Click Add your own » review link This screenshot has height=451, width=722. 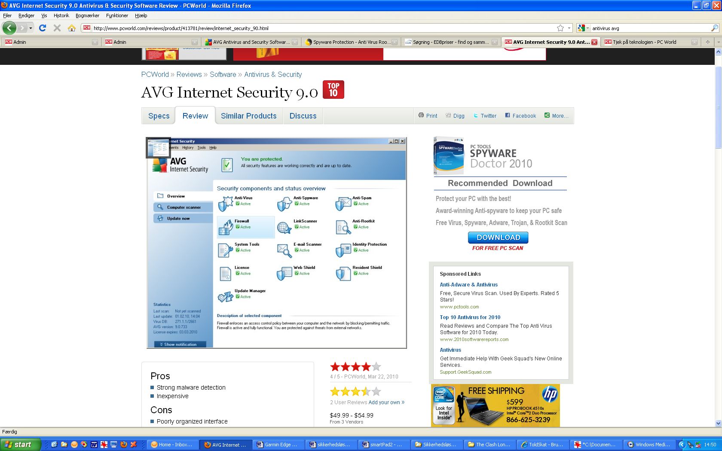[386, 402]
